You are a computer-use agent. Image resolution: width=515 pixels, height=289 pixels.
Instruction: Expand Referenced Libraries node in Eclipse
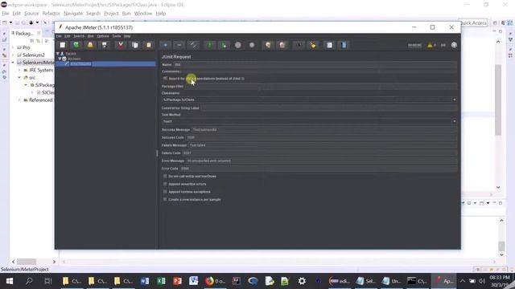(19, 100)
